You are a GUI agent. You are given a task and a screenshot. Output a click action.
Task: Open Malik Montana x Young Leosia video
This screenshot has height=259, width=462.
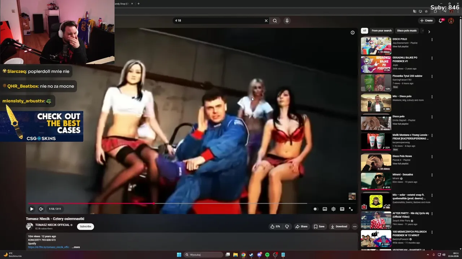(376, 141)
